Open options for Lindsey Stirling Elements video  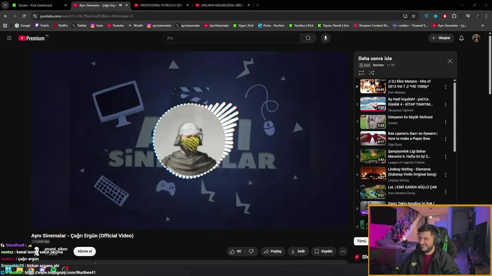pos(445,174)
